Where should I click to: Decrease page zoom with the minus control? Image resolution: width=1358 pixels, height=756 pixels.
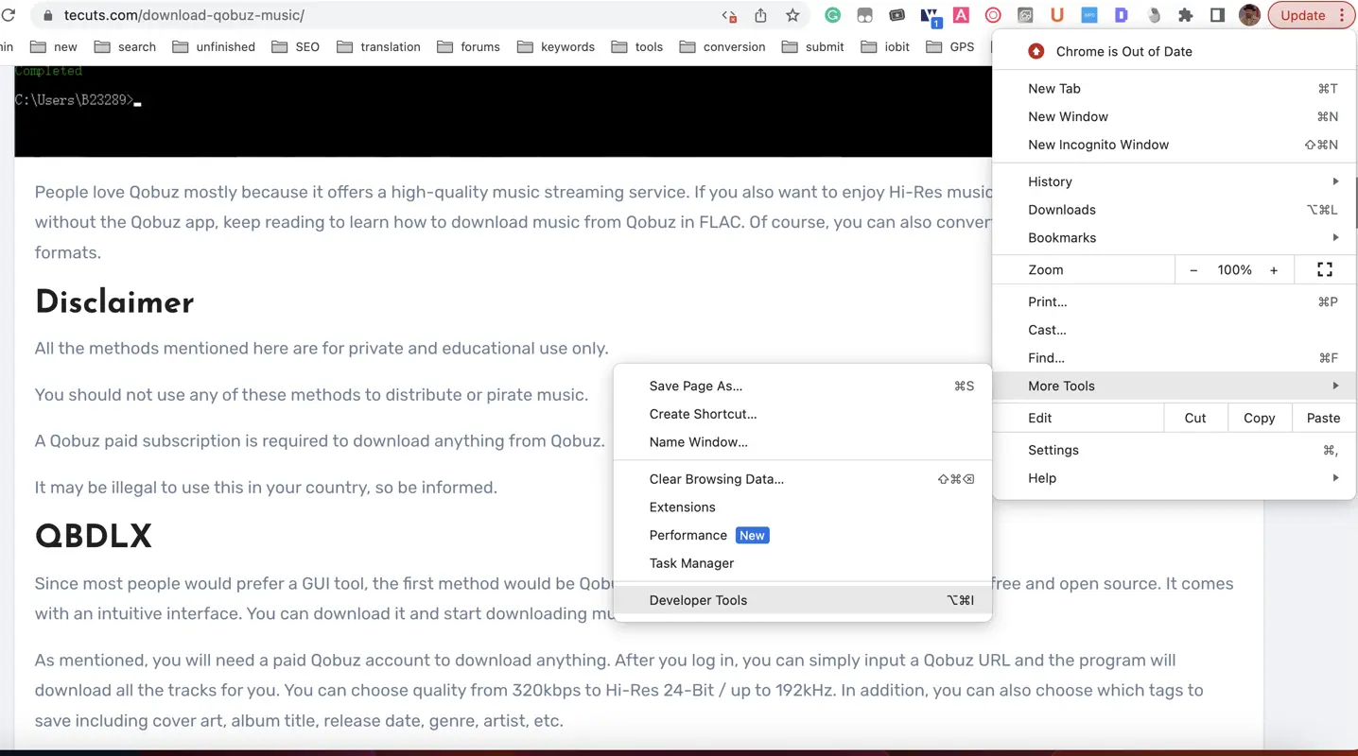1193,269
